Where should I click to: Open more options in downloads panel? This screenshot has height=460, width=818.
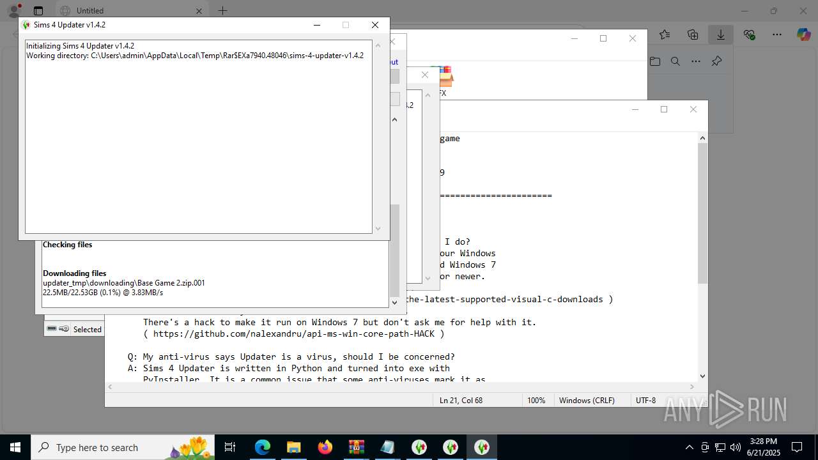pyautogui.click(x=696, y=61)
